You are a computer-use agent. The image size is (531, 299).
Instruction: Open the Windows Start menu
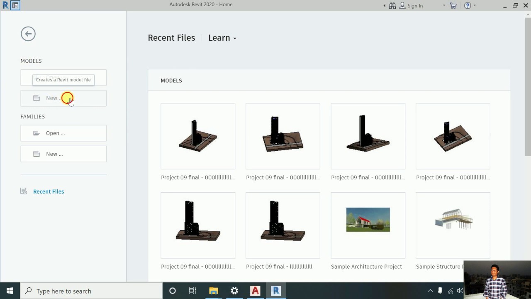[10, 291]
